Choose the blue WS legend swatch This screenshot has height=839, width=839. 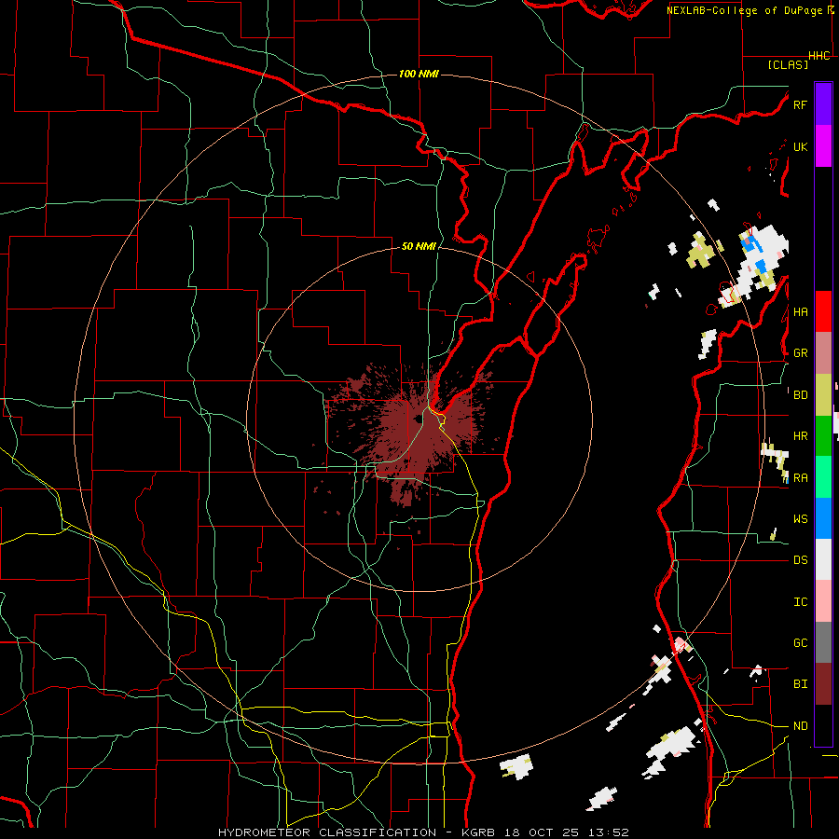tap(823, 518)
